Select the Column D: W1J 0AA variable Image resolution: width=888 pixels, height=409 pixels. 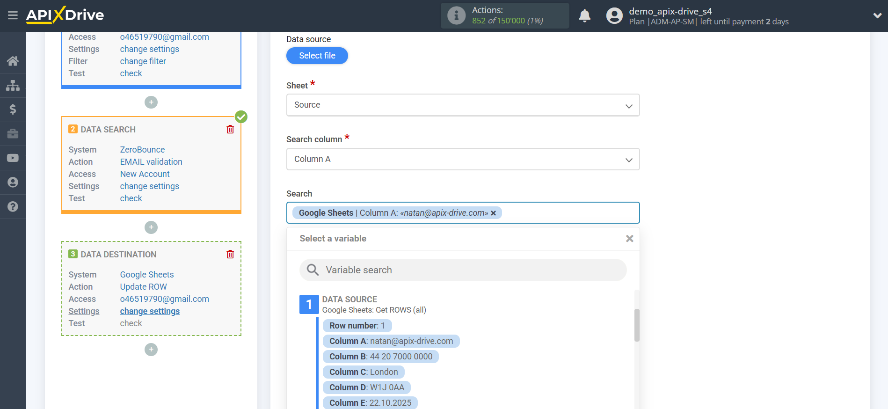pos(367,387)
